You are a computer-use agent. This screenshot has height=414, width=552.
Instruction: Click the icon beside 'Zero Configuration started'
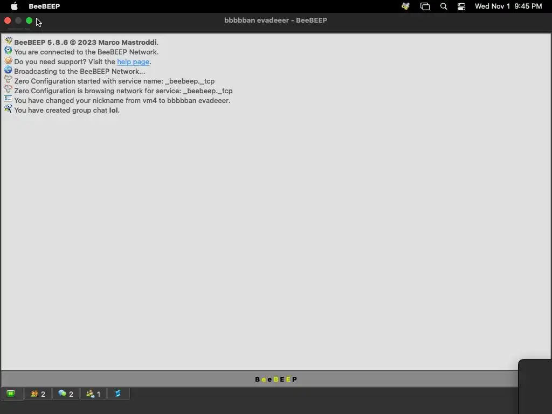(x=8, y=80)
